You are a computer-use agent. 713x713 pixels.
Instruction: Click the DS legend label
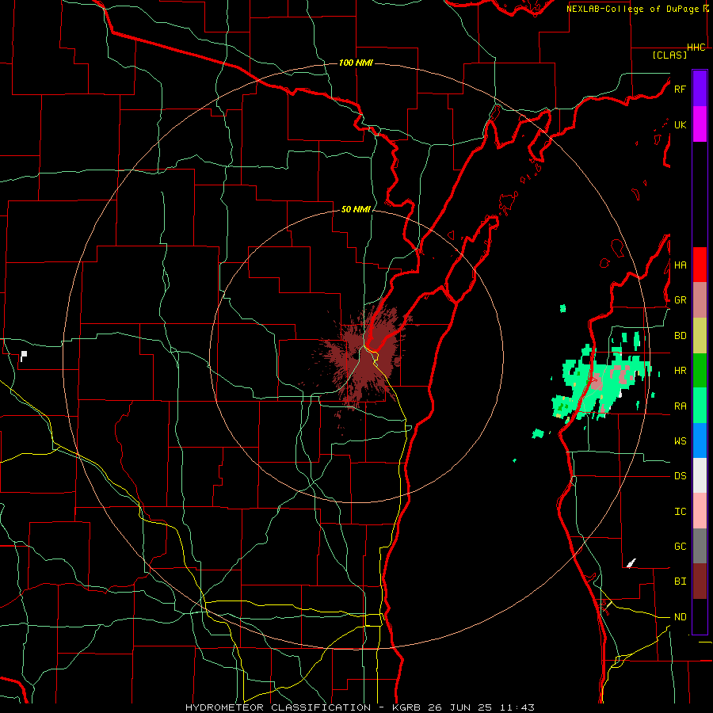tap(680, 475)
